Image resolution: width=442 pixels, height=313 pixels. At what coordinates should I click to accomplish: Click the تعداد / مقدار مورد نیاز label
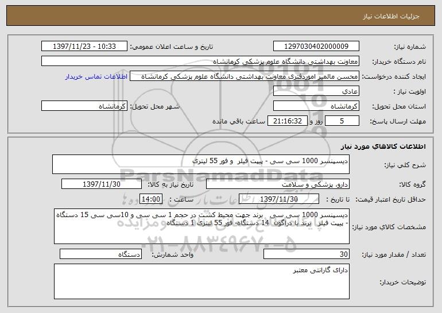[394, 254]
